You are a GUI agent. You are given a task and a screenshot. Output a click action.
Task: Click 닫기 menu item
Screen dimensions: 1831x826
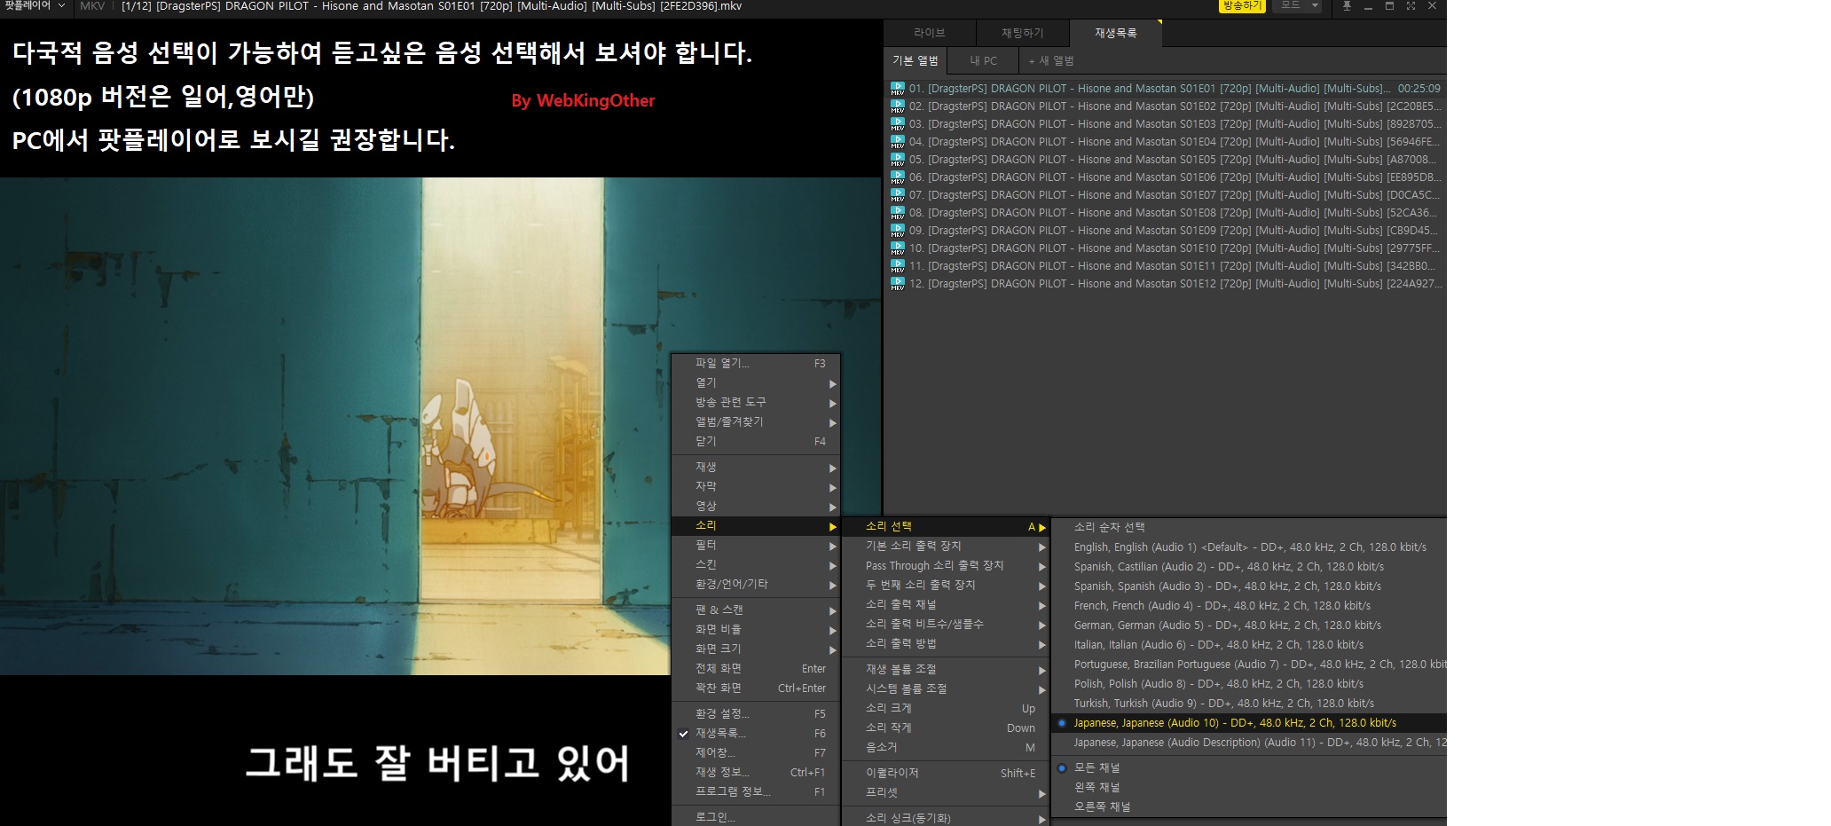[756, 442]
